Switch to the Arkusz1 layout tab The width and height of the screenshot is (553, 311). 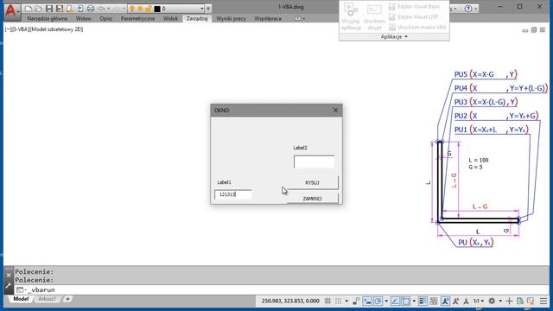tap(47, 299)
